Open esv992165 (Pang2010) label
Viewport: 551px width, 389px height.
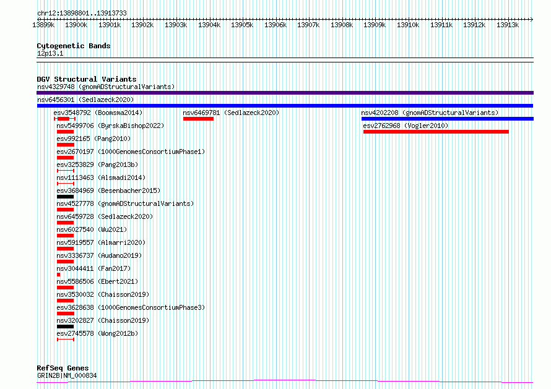(x=93, y=139)
